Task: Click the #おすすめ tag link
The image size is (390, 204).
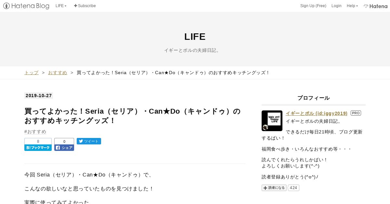Action: [x=35, y=131]
